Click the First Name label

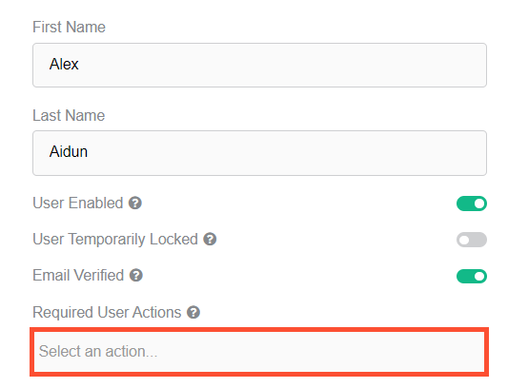click(69, 27)
